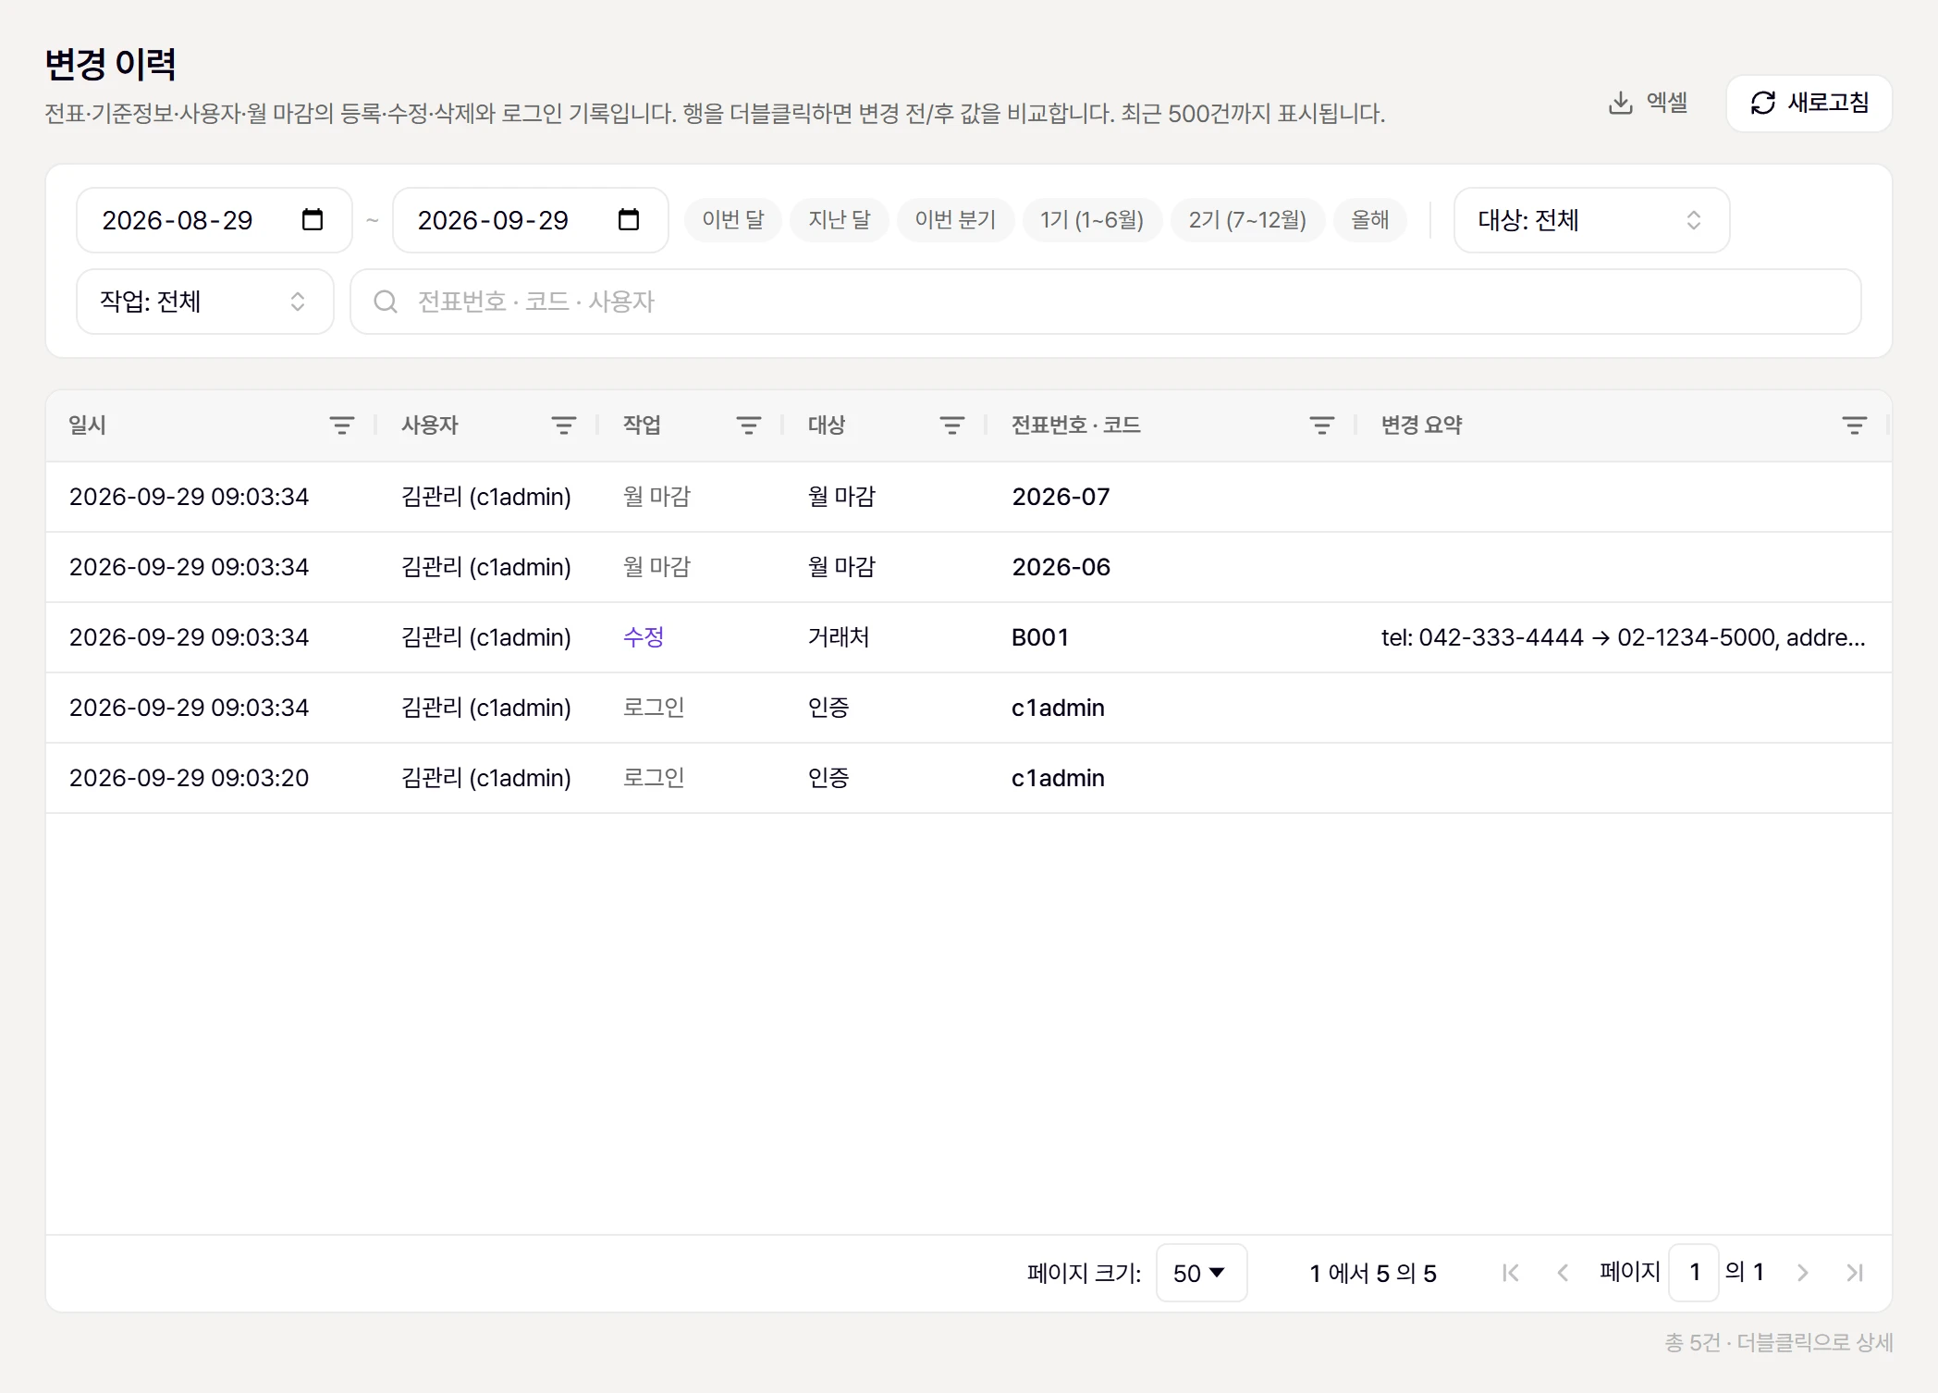Open the page size 50 dropdown
Screen dimensions: 1938x1393
(1201, 1273)
